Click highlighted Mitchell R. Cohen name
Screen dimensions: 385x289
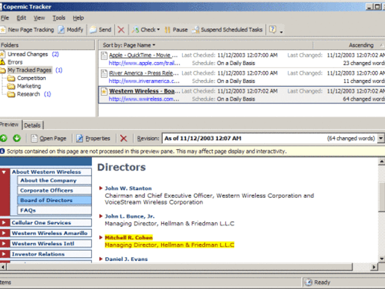point(129,238)
